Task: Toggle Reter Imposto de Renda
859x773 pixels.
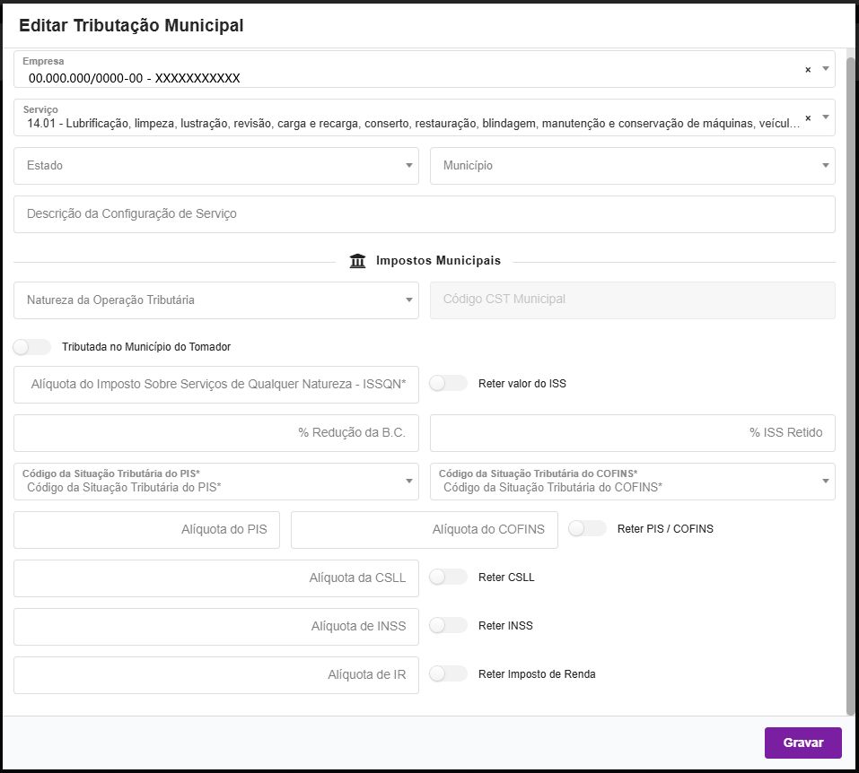Action: click(x=448, y=674)
